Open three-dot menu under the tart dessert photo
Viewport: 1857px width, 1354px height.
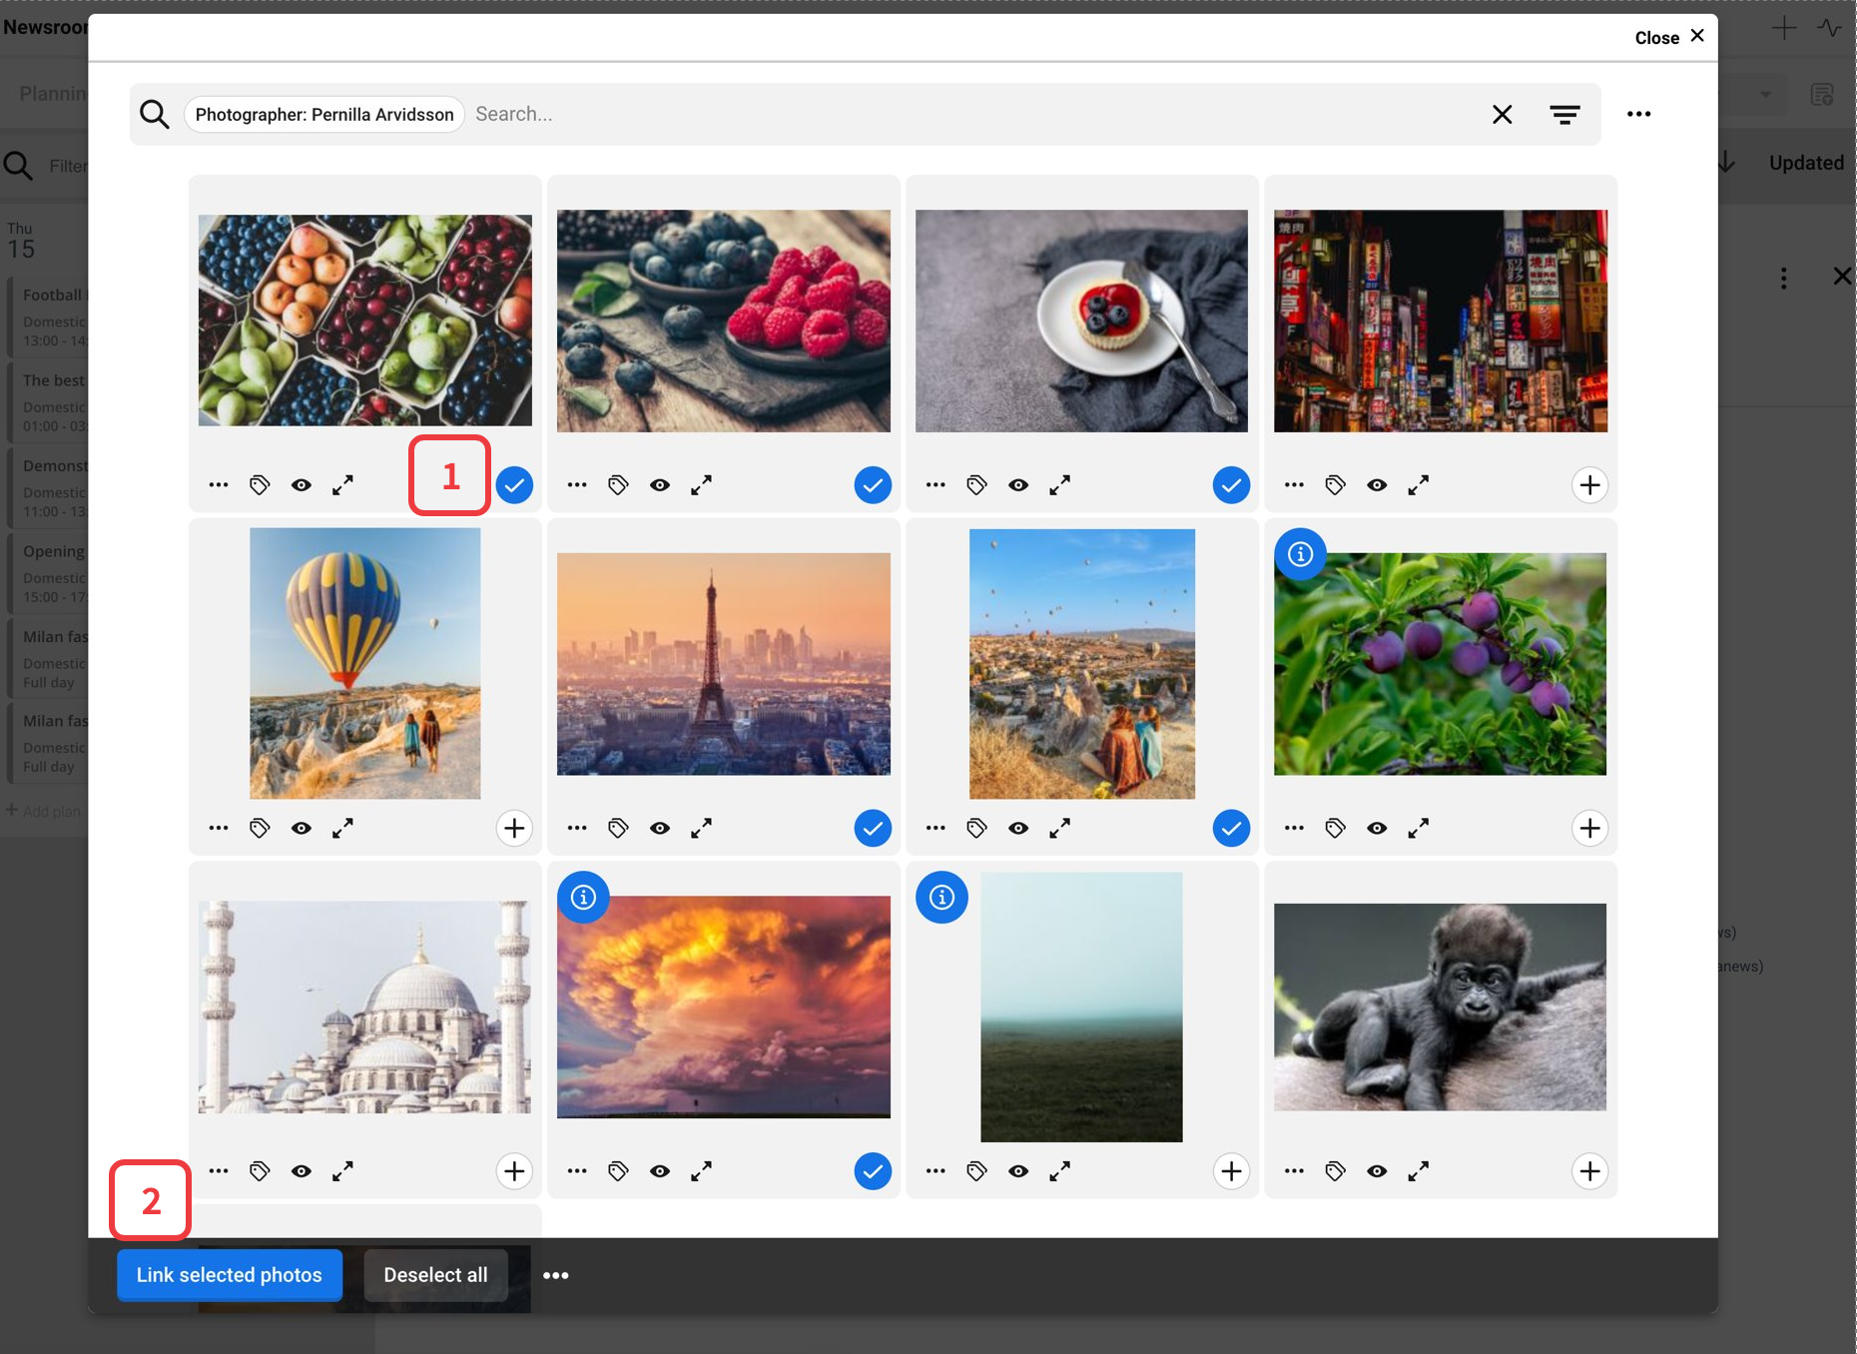(935, 485)
